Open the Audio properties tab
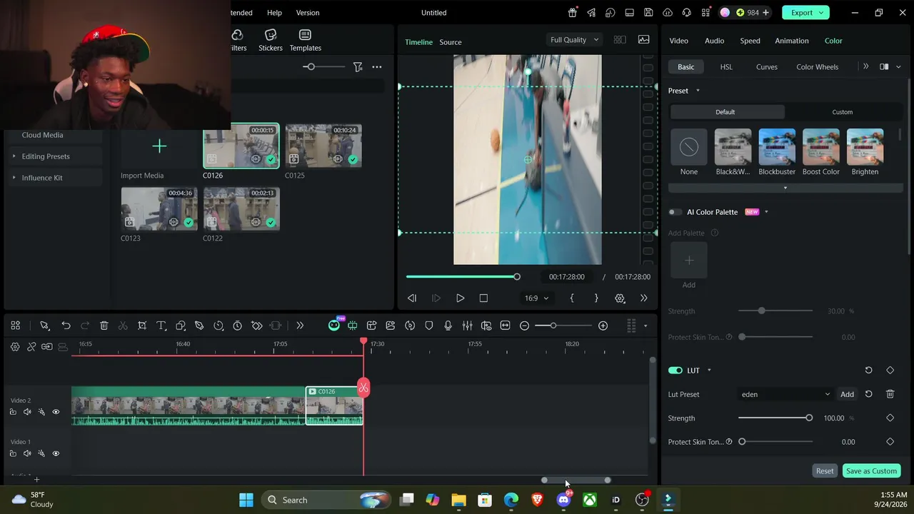The height and width of the screenshot is (514, 914). coord(714,41)
